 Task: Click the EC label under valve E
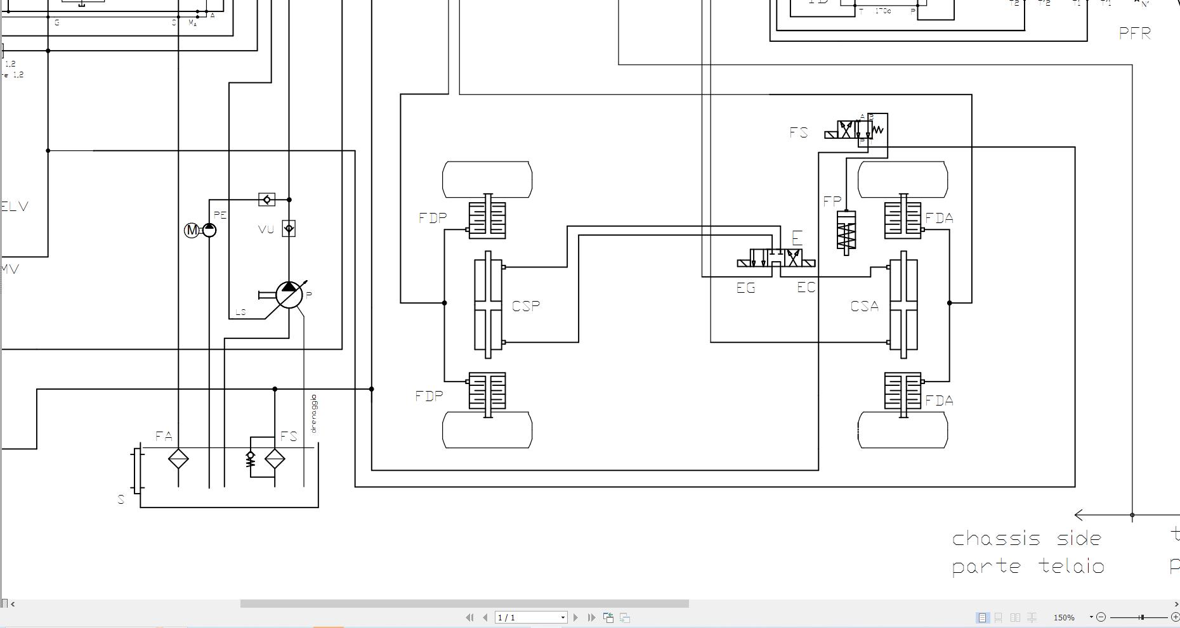[806, 288]
